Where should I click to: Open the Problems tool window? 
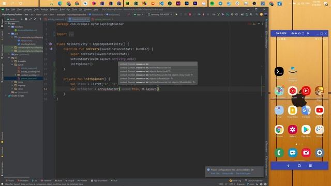click(23, 181)
